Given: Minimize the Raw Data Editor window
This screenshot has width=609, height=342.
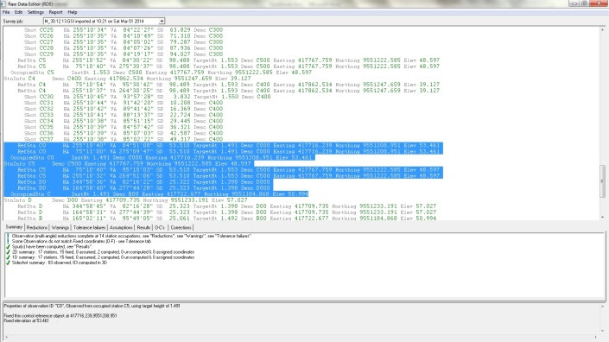Looking at the screenshot, I should pos(574,3).
